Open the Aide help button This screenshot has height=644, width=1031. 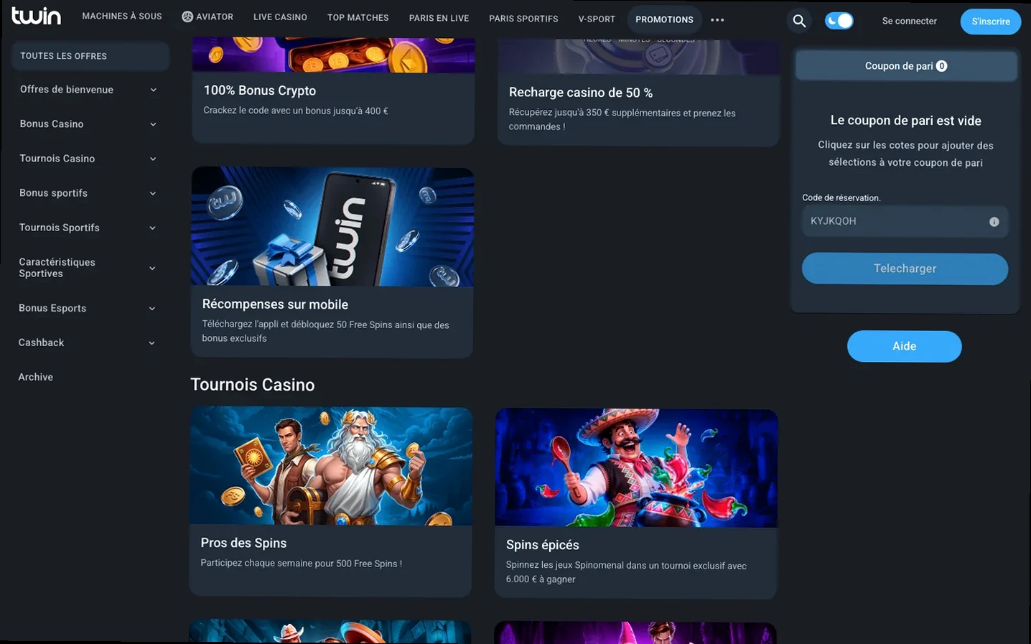904,346
